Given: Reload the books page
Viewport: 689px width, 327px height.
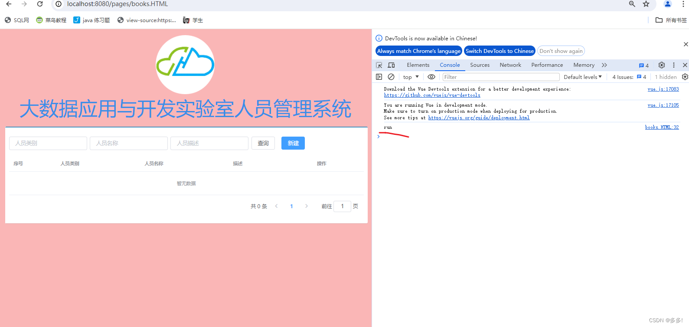Looking at the screenshot, I should coord(40,4).
